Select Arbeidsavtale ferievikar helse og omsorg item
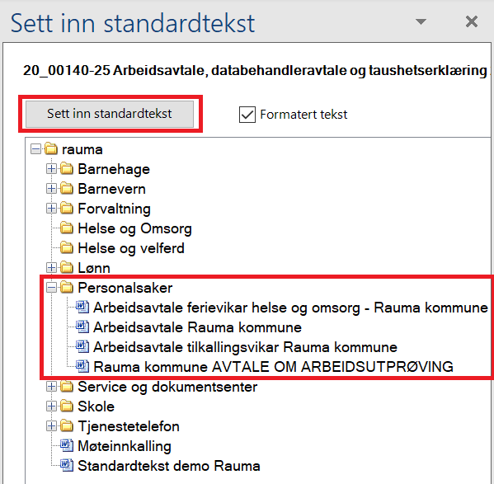 (290, 308)
